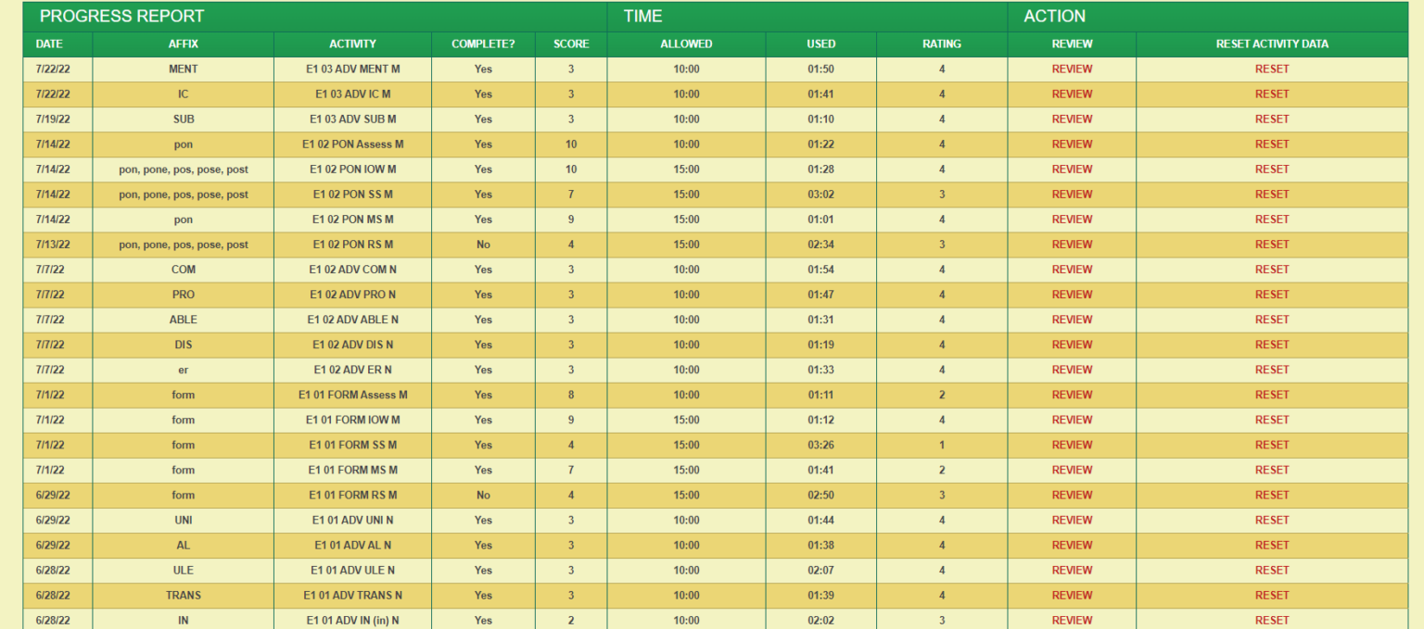Open REVIEW for E1 02 PON Assess M
The width and height of the screenshot is (1424, 629).
tap(1072, 145)
